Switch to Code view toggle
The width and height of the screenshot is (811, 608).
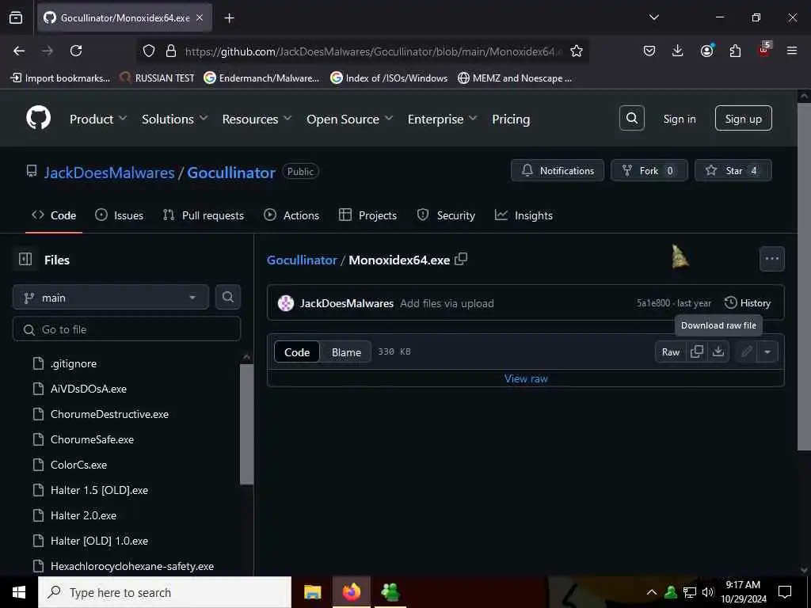(297, 352)
